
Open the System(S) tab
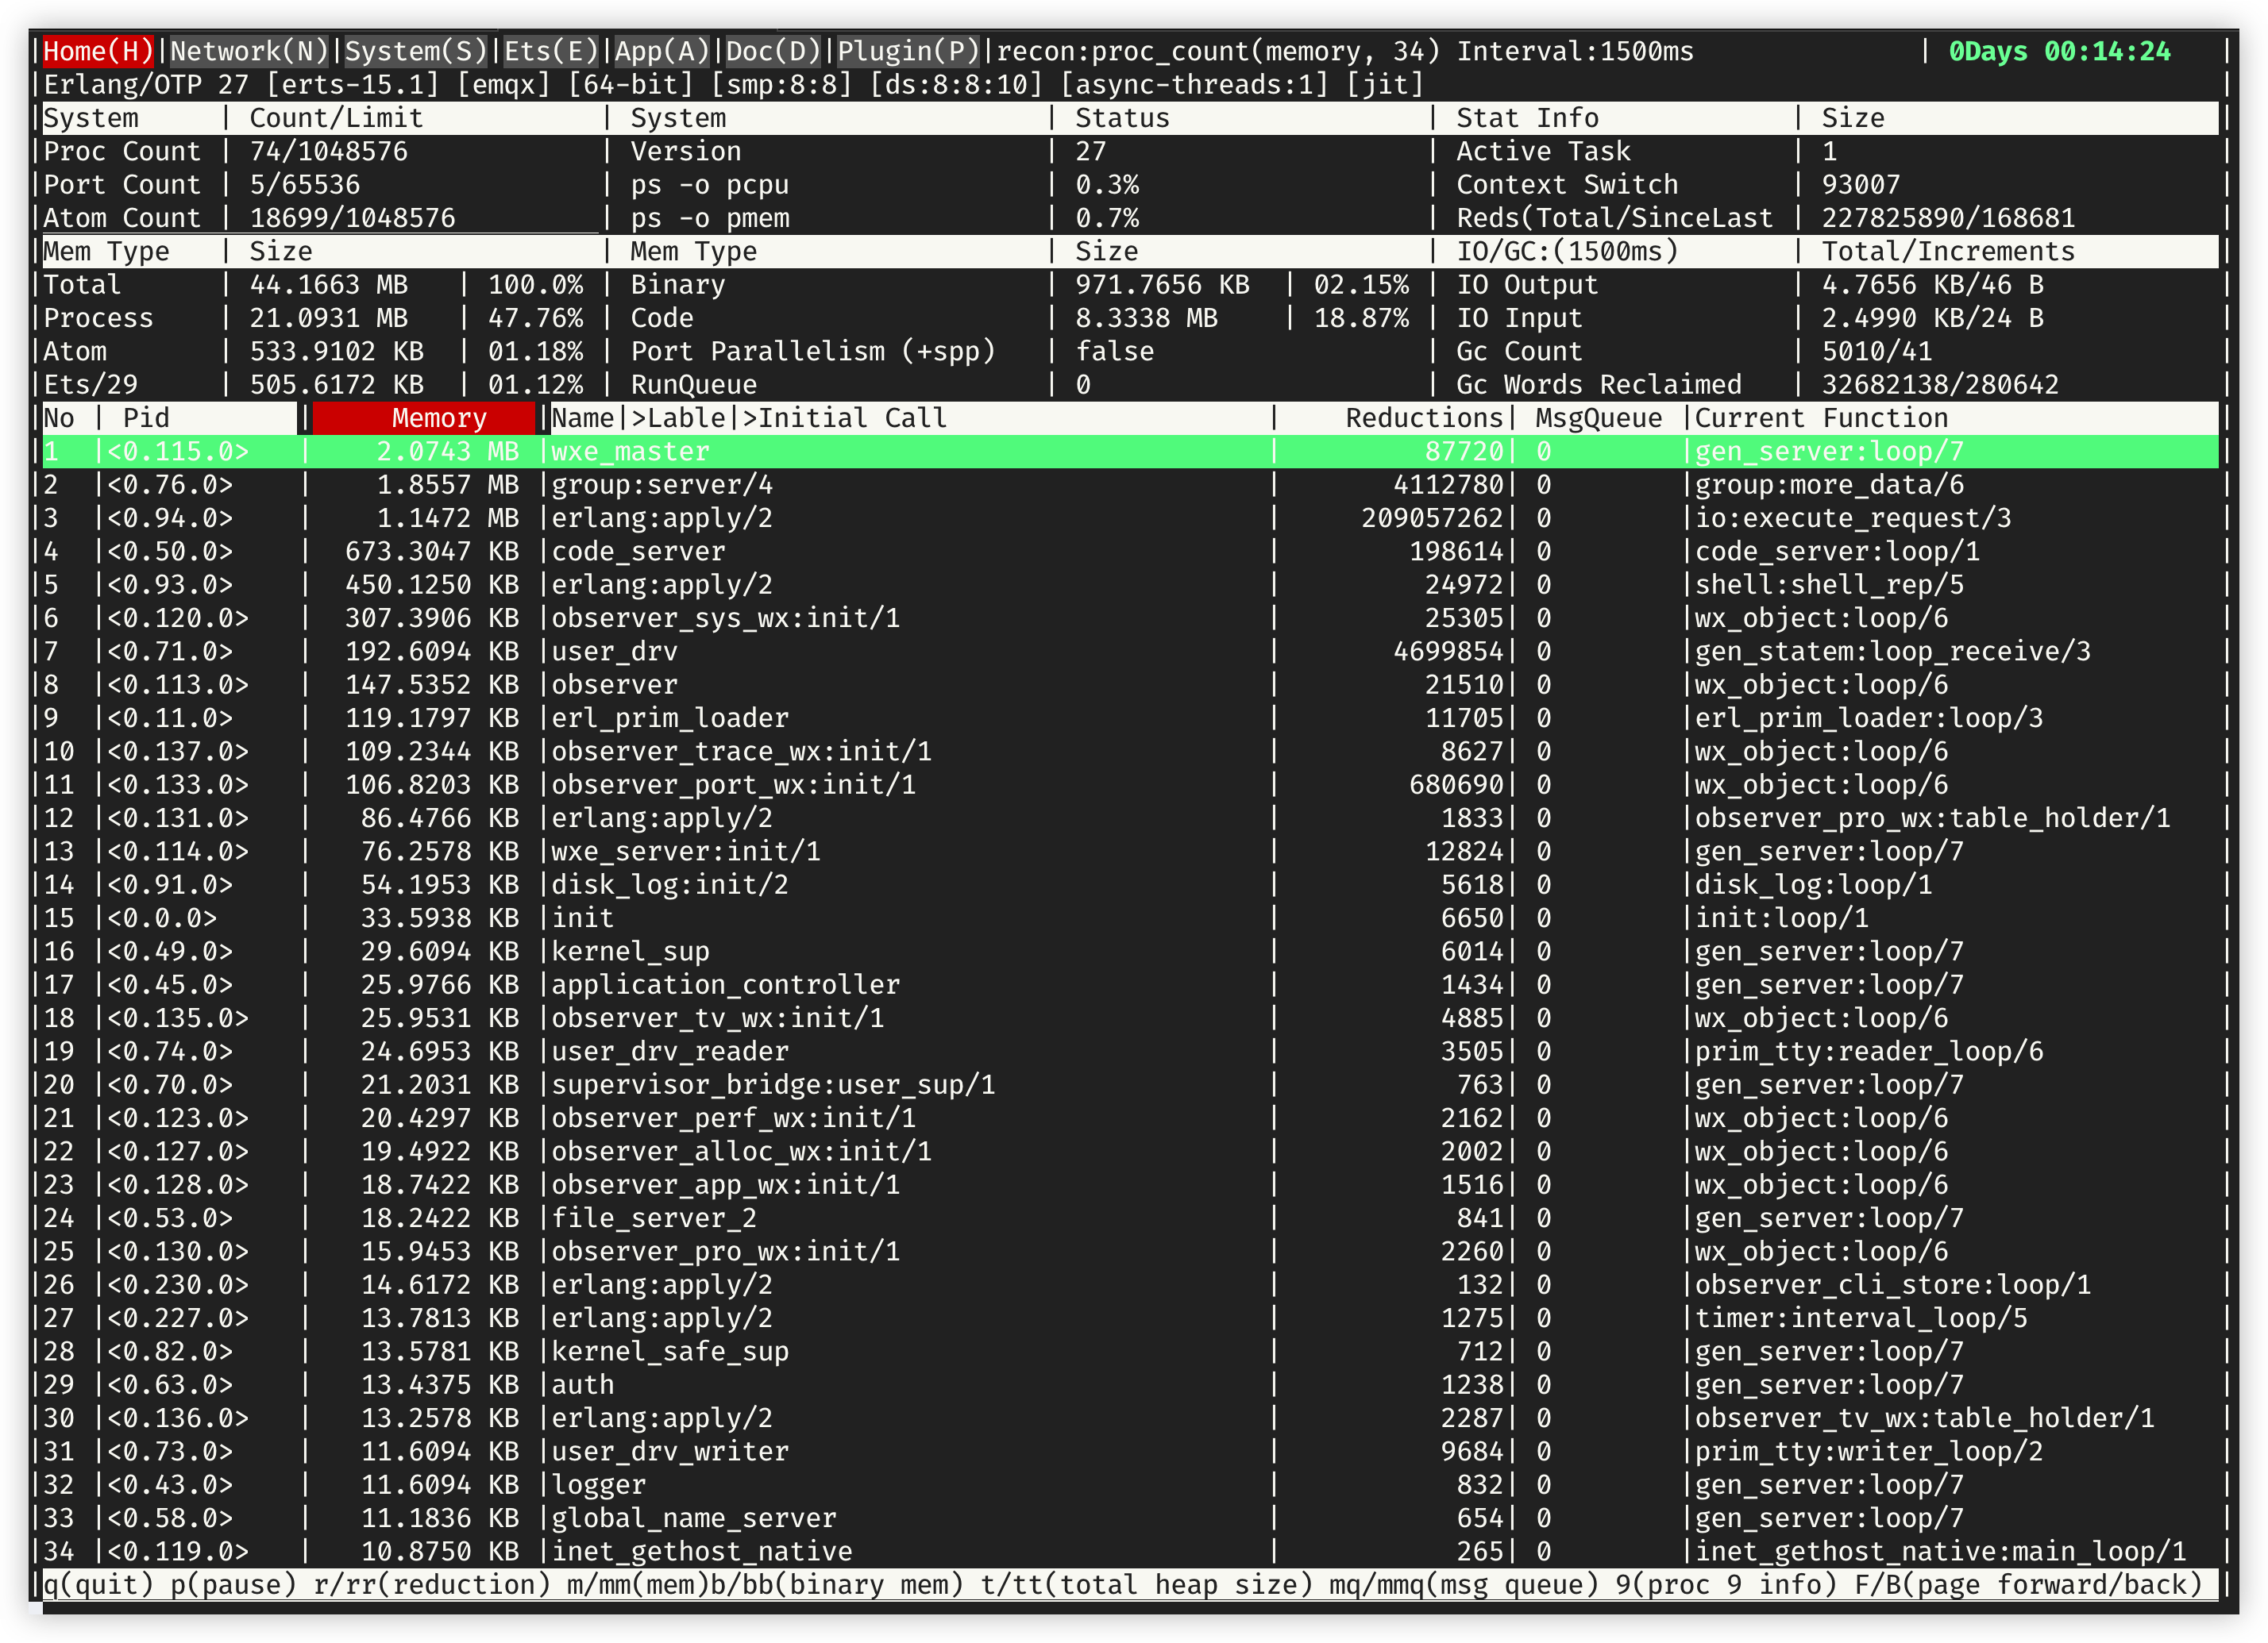pos(415,51)
